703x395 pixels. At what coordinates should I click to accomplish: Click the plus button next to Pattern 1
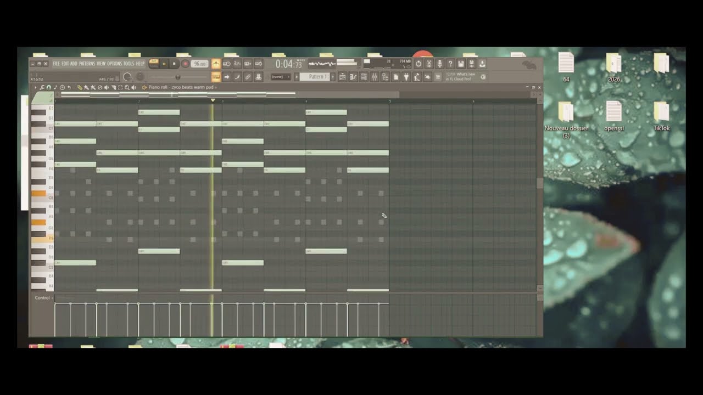333,77
